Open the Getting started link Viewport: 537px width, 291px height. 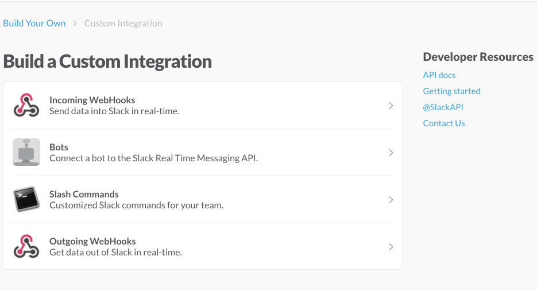coord(451,91)
